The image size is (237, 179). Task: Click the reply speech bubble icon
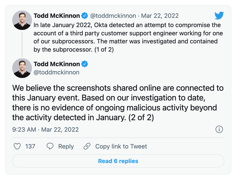50,146
